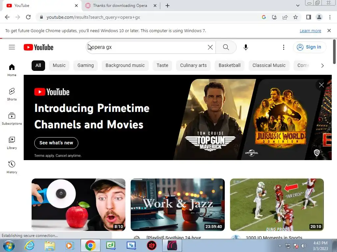Open the YouTube hamburger guide menu
Viewport: 337px width, 252px height.
(12, 47)
